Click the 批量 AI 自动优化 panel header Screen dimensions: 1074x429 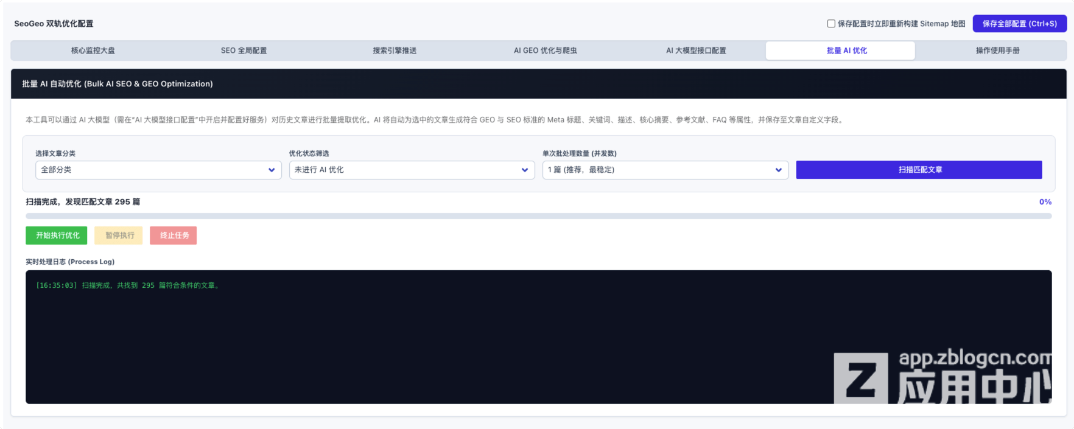pyautogui.click(x=539, y=84)
